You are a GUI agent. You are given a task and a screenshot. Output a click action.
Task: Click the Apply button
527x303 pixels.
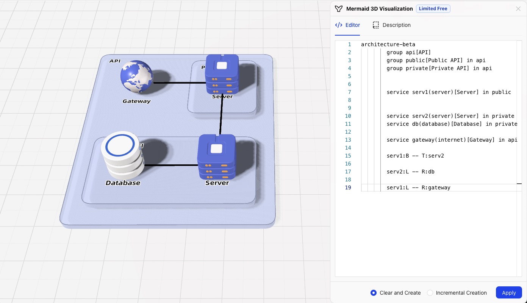(509, 292)
